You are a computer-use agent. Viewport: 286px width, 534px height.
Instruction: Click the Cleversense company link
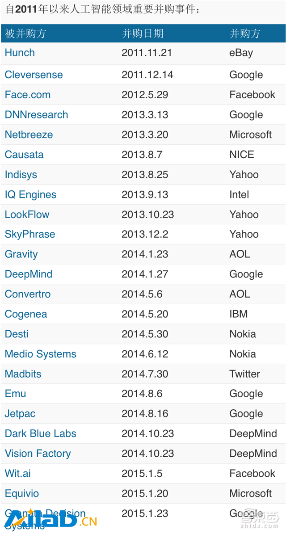pyautogui.click(x=34, y=75)
